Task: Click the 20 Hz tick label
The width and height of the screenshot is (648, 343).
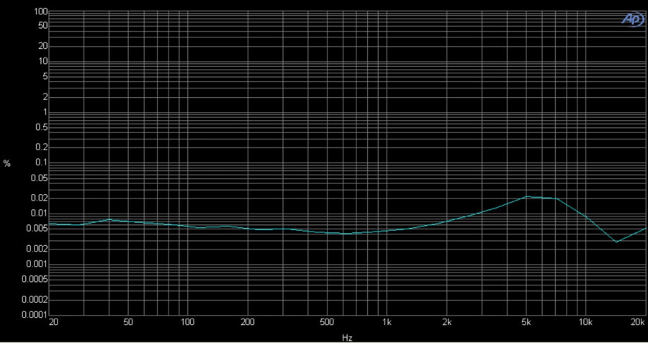Action: [x=53, y=324]
